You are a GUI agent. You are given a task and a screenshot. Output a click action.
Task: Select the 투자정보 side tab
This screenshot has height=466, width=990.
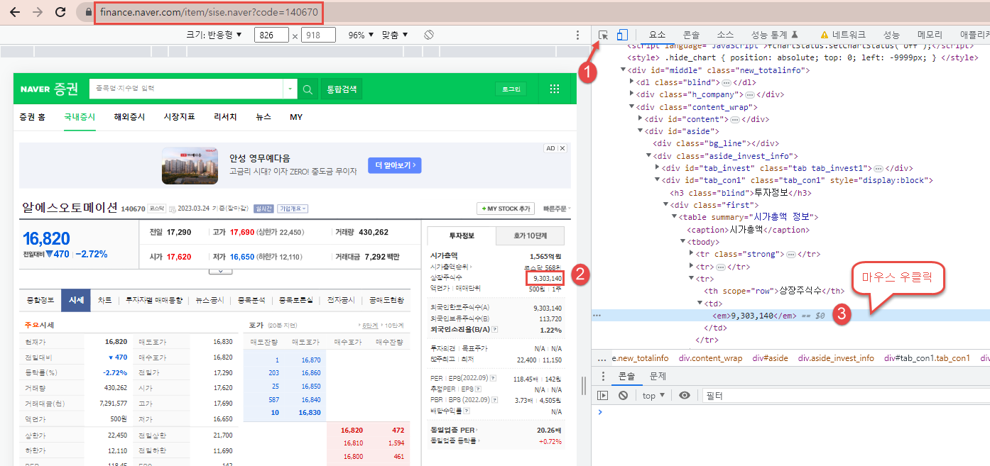[x=462, y=236]
